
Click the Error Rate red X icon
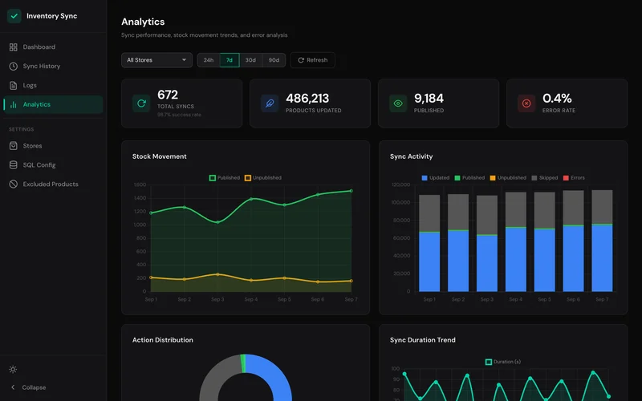pos(526,103)
